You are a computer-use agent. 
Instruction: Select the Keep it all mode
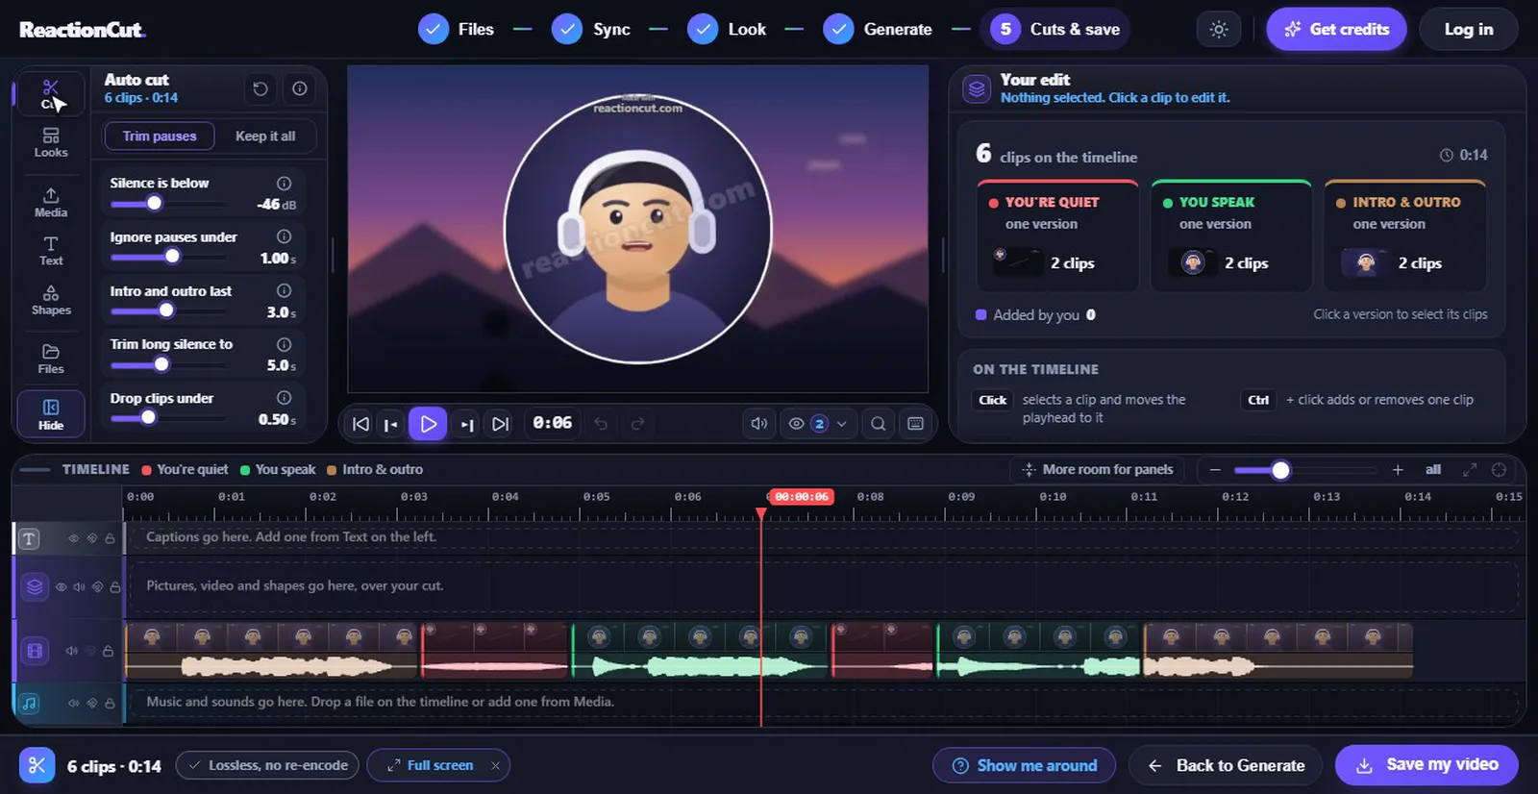click(x=265, y=136)
